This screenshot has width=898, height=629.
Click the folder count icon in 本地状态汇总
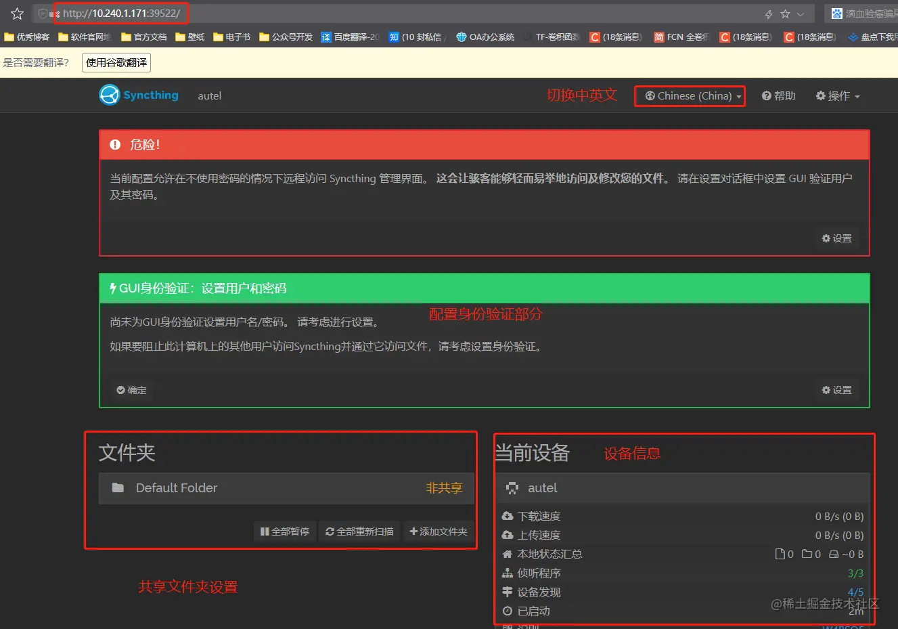807,555
